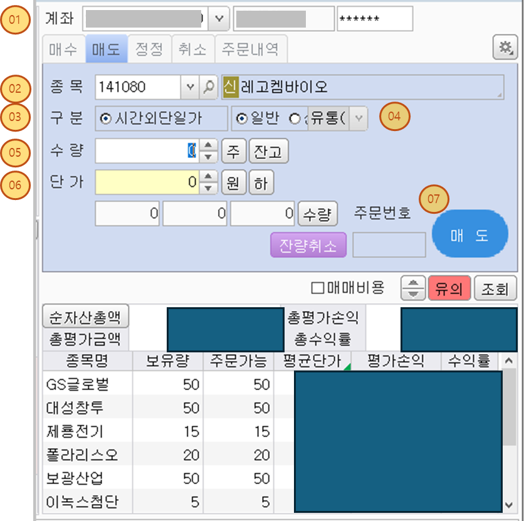
Task: Click the 잔고 button
Action: (268, 151)
